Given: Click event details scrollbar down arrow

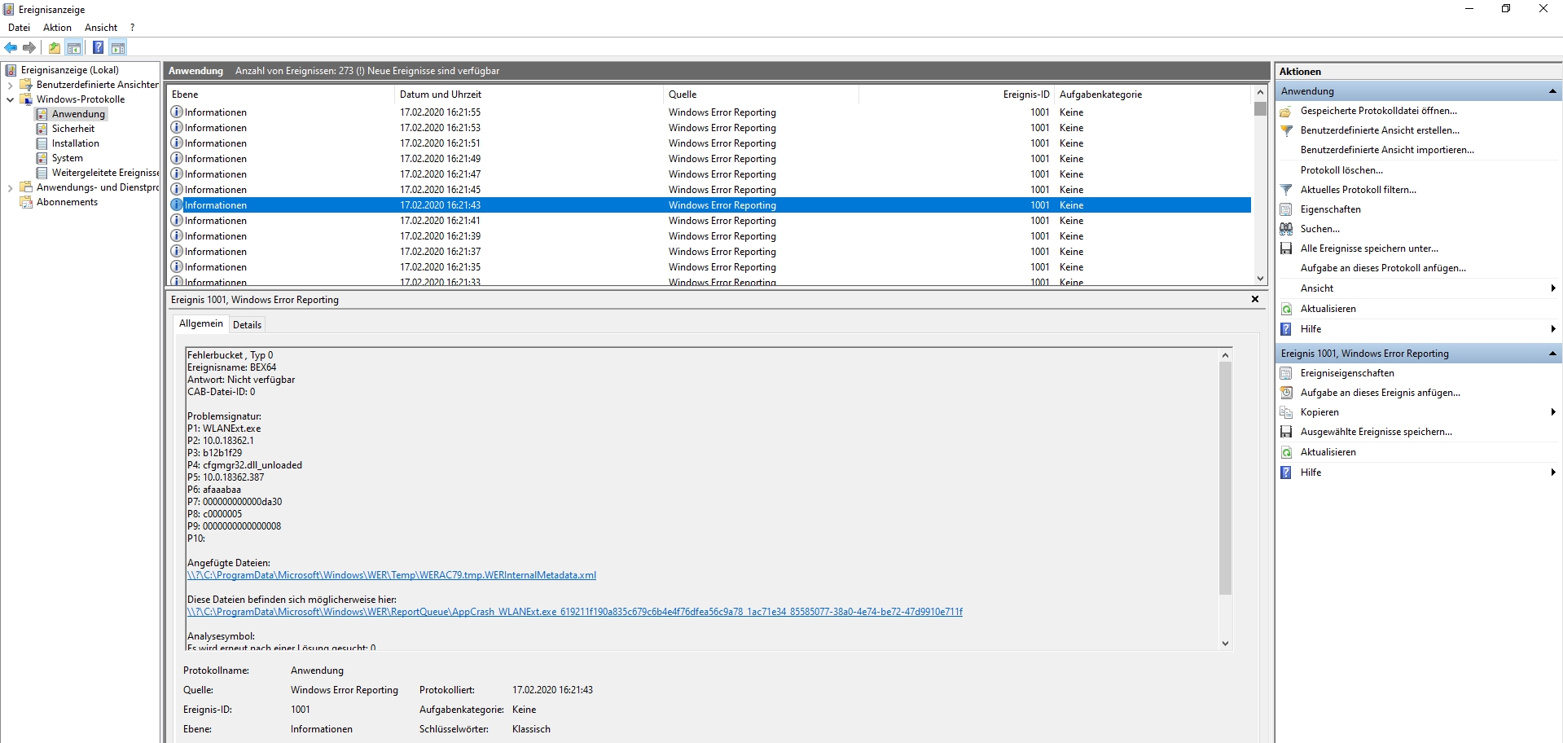Looking at the screenshot, I should [1225, 644].
